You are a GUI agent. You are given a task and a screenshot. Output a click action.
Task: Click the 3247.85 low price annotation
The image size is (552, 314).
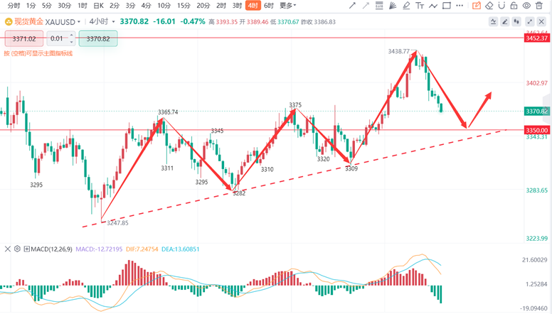click(x=117, y=223)
